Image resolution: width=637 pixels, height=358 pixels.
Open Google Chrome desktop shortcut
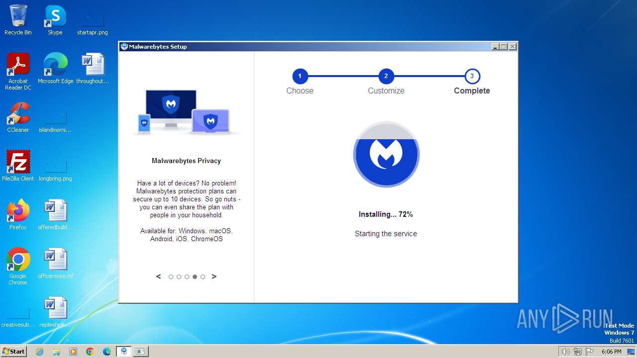pos(18,267)
